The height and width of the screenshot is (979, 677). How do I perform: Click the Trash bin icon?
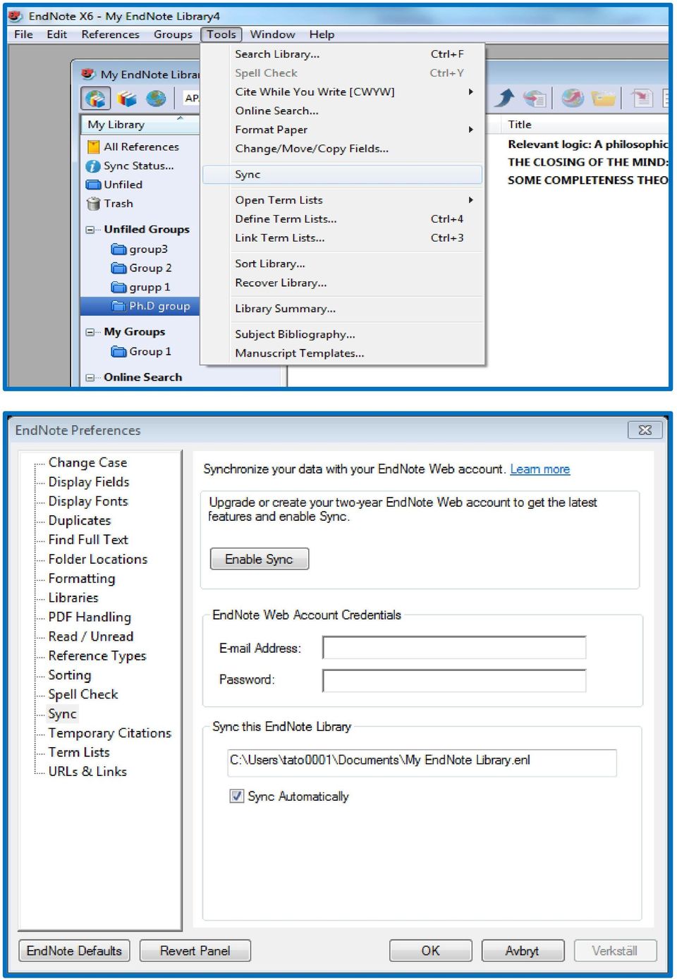pyautogui.click(x=93, y=204)
